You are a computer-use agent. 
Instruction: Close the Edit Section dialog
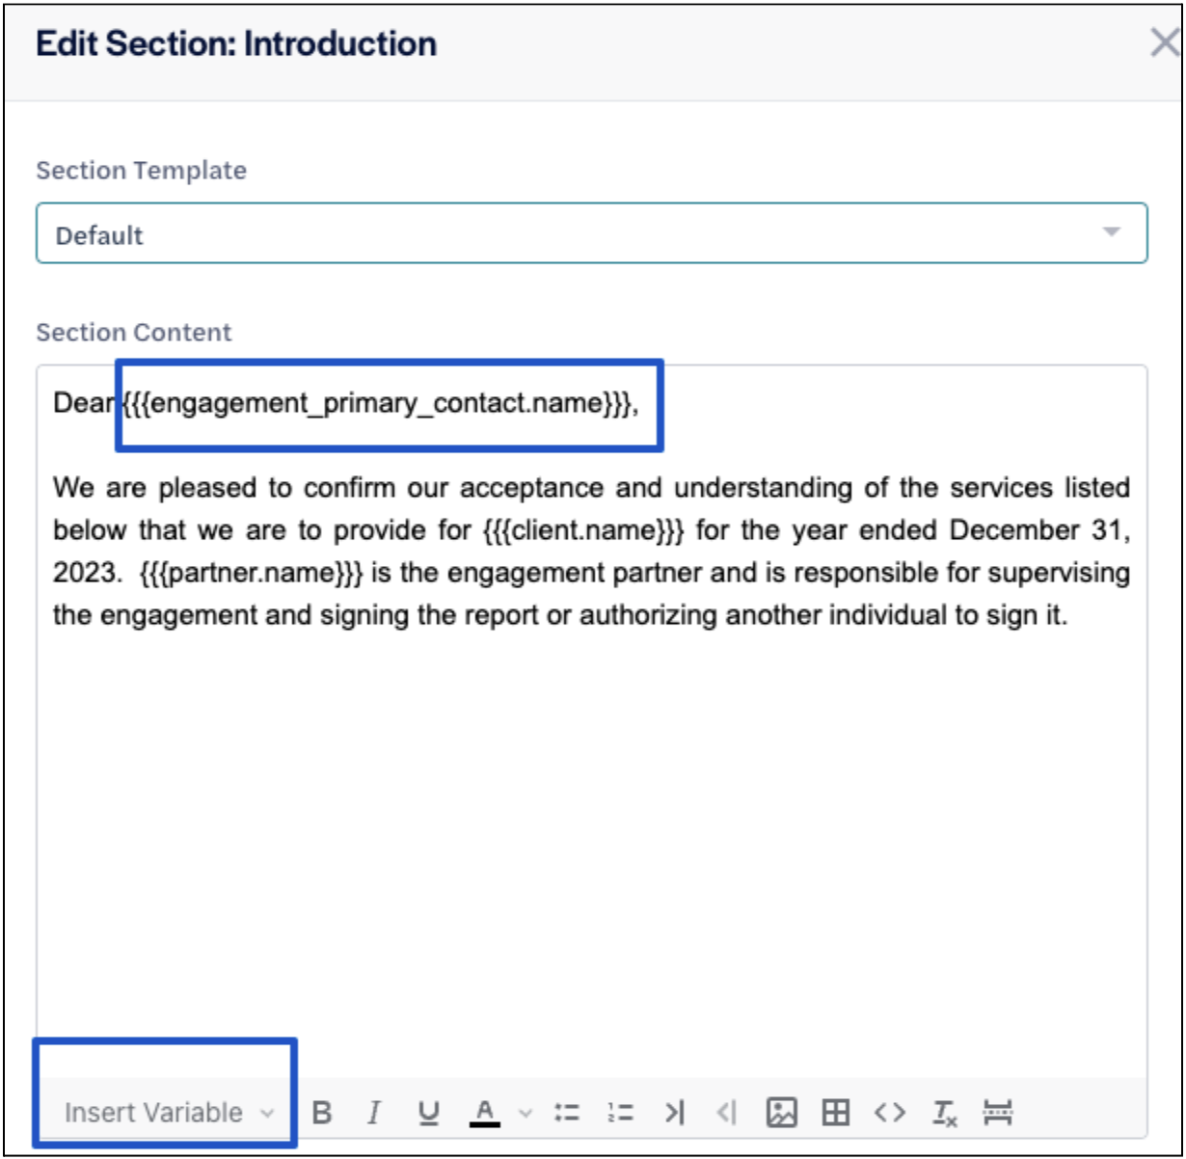click(1165, 43)
